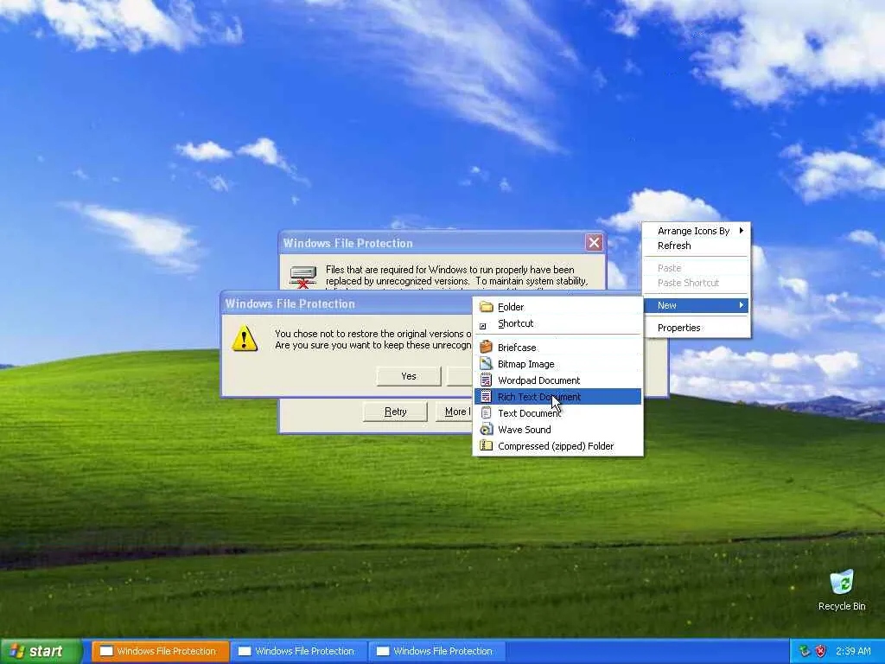The image size is (885, 664).
Task: Click the Safely Remove Hardware tray icon
Action: (x=805, y=651)
